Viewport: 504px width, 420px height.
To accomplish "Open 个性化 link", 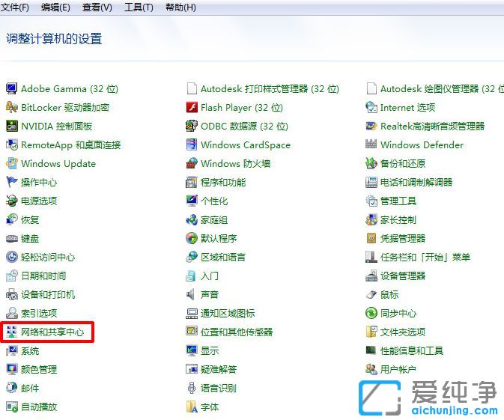I will click(x=214, y=201).
